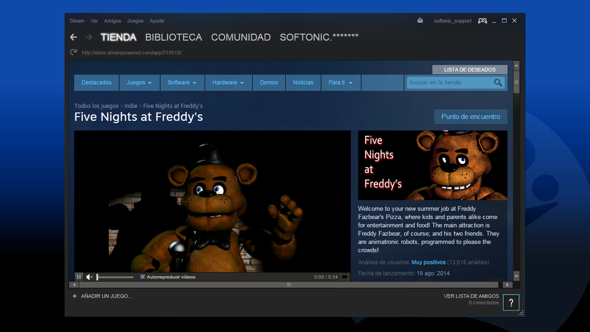
Task: Expand the Para ti dropdown
Action: pyautogui.click(x=341, y=83)
